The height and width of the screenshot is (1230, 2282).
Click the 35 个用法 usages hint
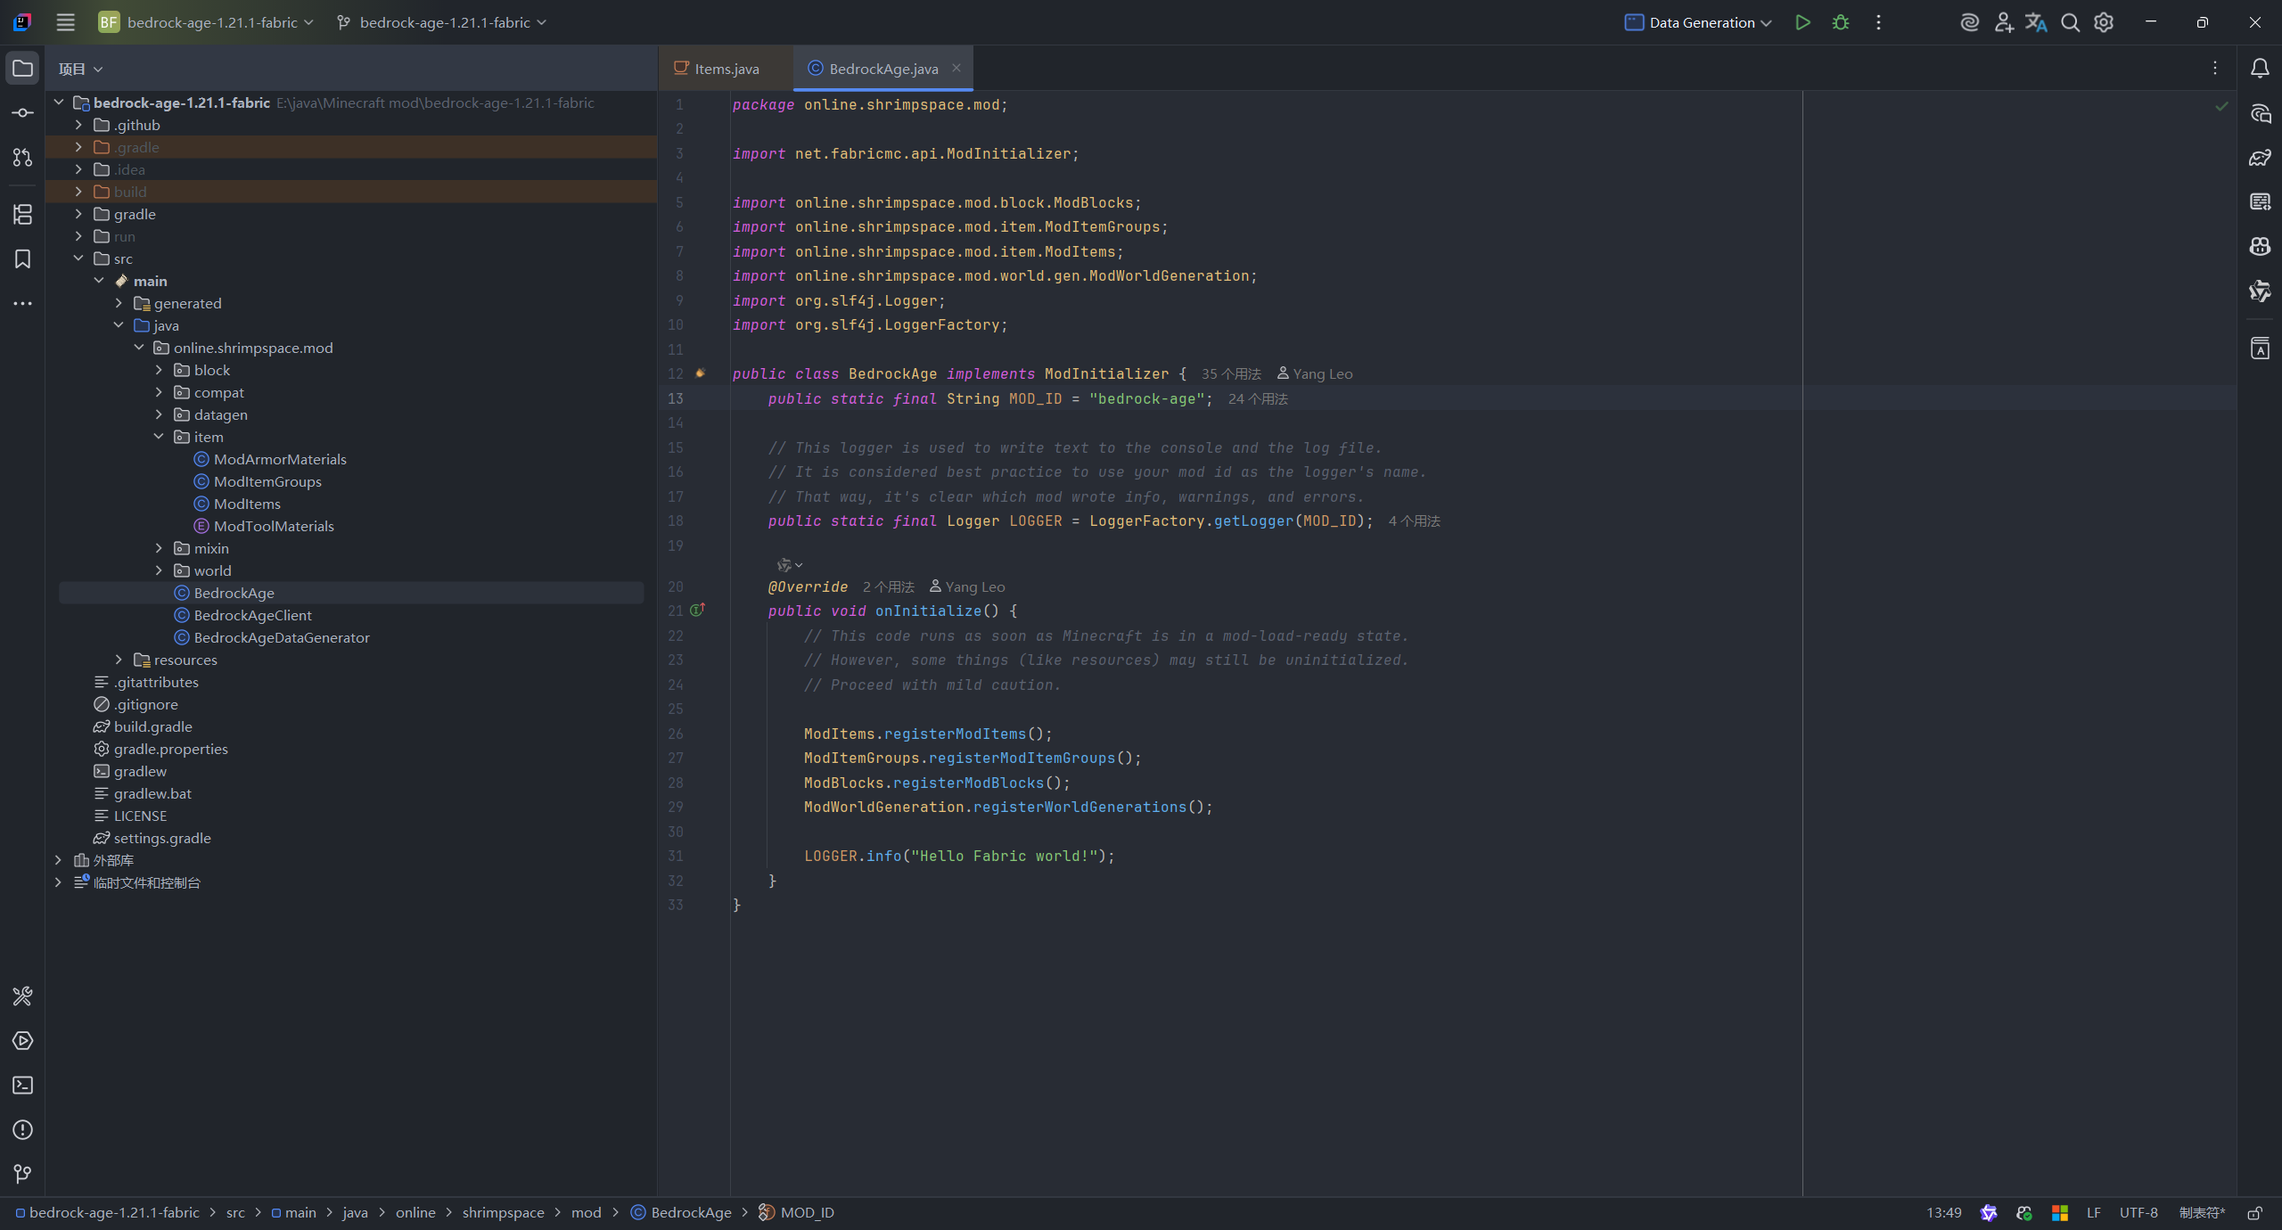(1231, 374)
